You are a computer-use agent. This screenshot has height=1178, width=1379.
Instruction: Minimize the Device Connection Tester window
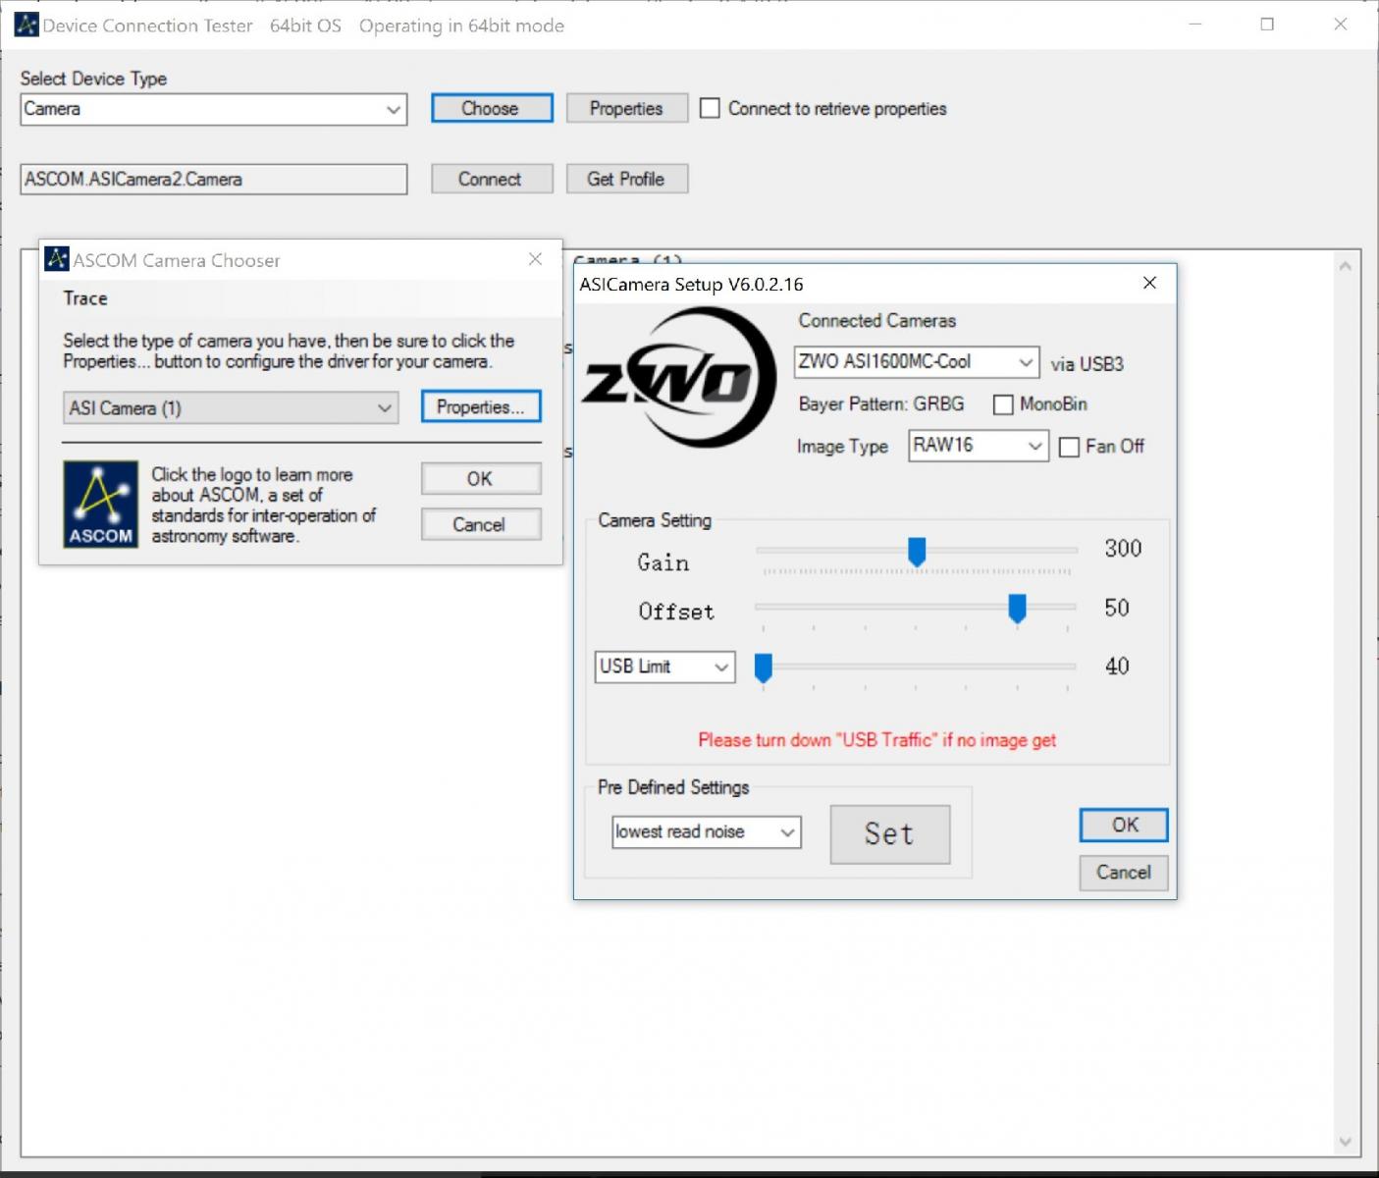pyautogui.click(x=1195, y=25)
